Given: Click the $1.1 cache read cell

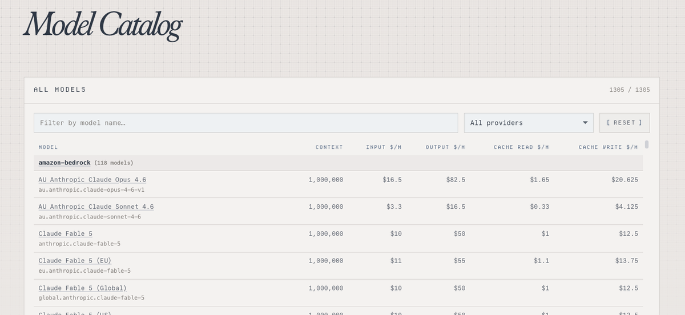Looking at the screenshot, I should 541,261.
